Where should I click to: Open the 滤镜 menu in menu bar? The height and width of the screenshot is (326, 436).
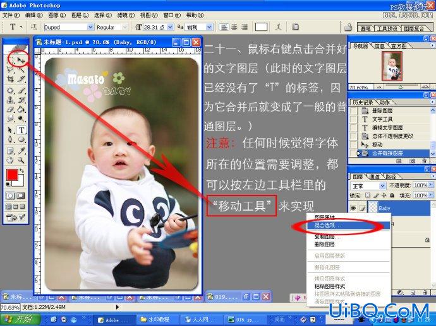coord(126,15)
